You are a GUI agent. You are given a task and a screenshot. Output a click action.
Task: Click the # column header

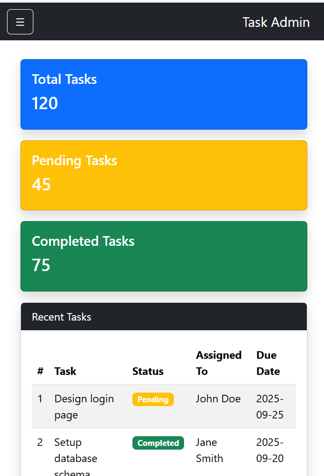click(40, 371)
